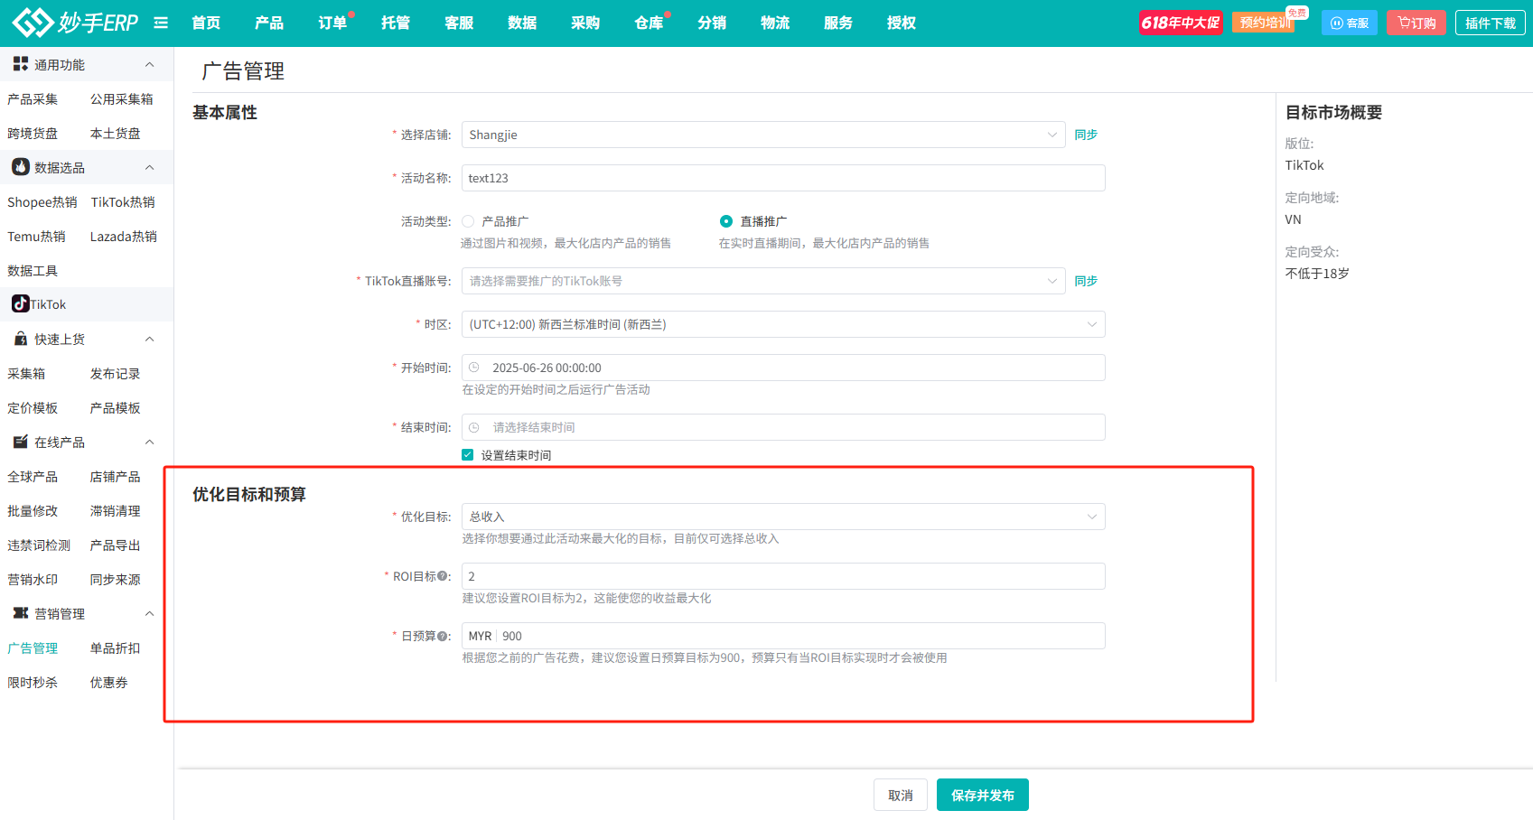The height and width of the screenshot is (820, 1533).
Task: Open 广告管理 in the sidebar
Action: 33,648
